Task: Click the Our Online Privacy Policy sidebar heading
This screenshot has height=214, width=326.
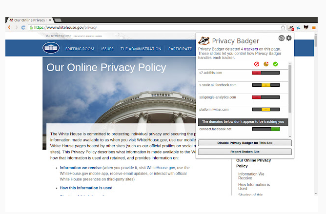Action: (x=253, y=163)
